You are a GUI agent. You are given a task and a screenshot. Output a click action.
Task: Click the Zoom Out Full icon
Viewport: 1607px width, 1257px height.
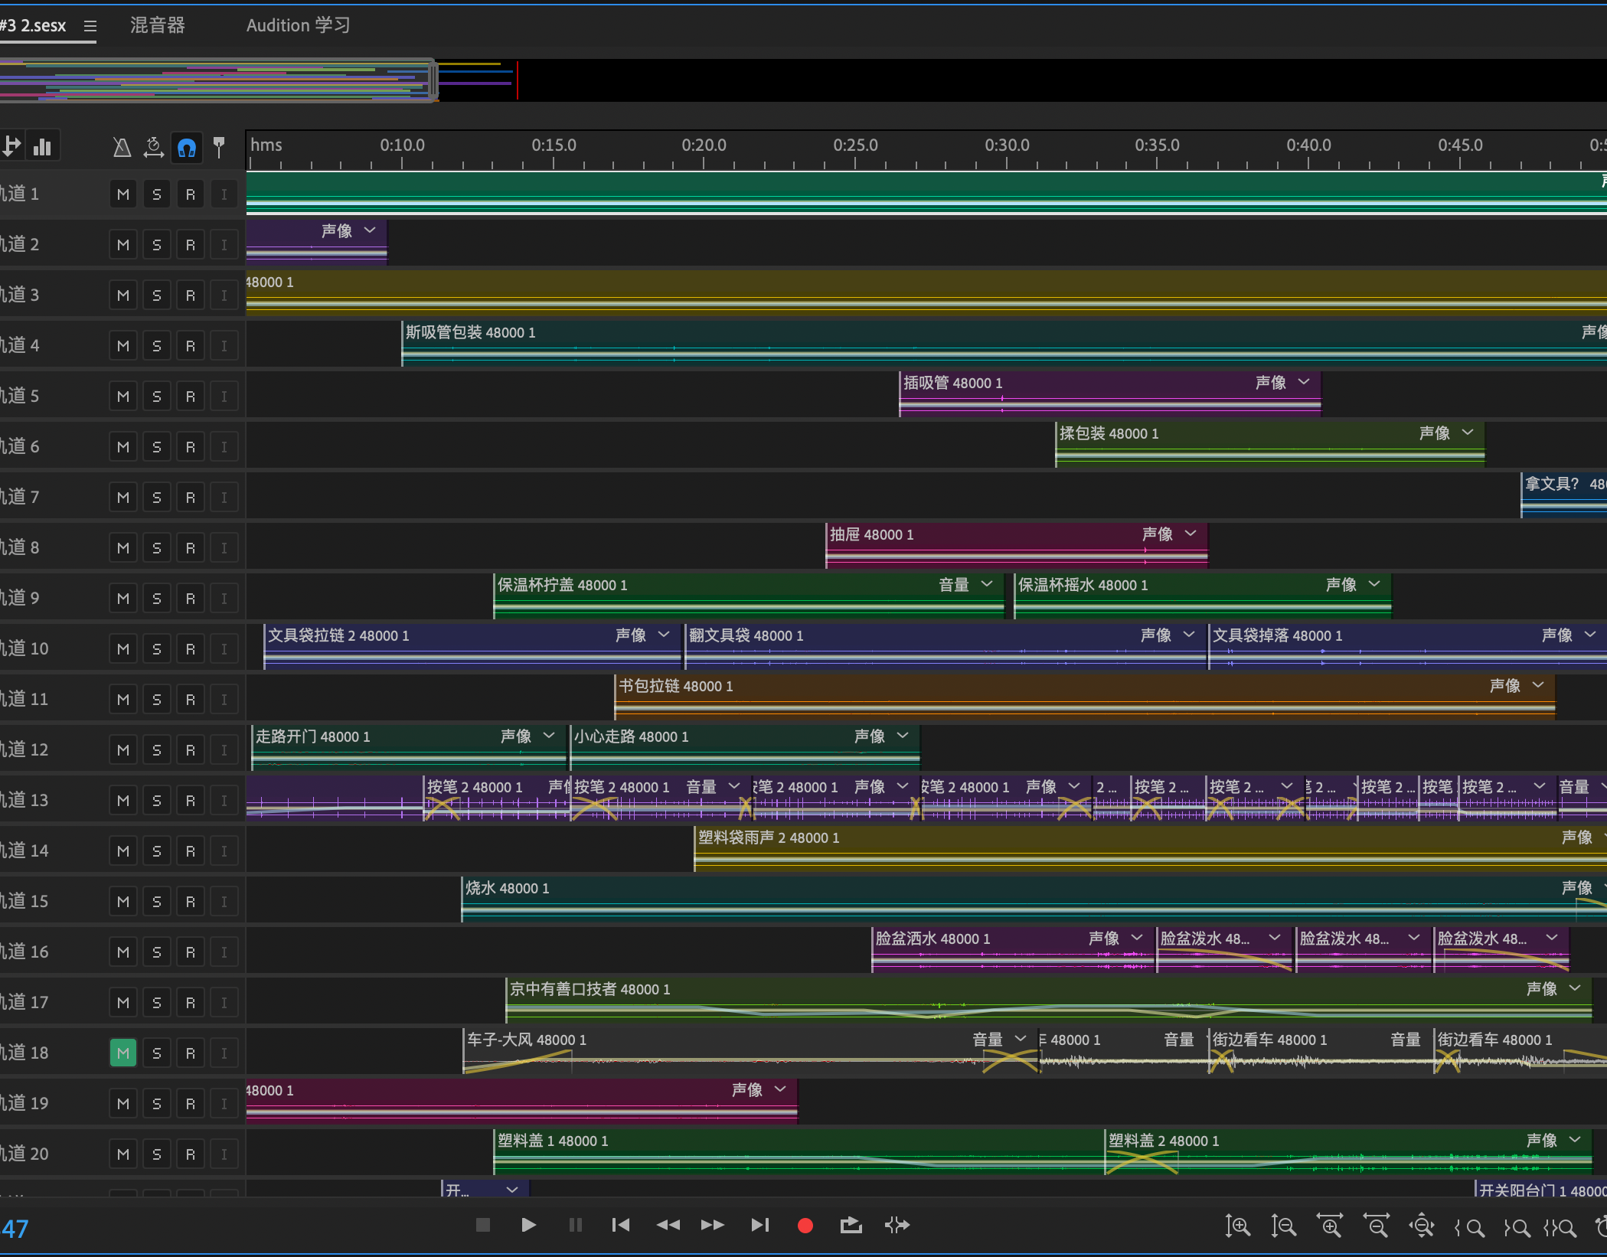1422,1226
